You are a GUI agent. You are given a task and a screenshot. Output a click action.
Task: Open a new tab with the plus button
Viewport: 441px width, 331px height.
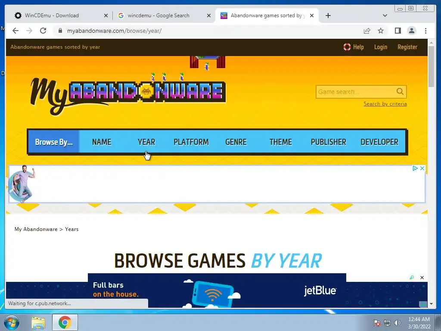tap(328, 16)
